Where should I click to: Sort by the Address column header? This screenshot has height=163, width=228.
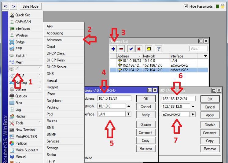[129, 56]
